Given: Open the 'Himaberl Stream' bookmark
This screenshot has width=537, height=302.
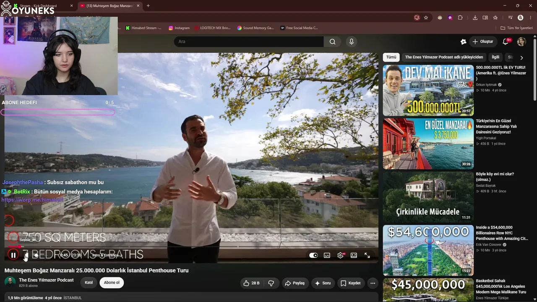Looking at the screenshot, I should (x=143, y=28).
